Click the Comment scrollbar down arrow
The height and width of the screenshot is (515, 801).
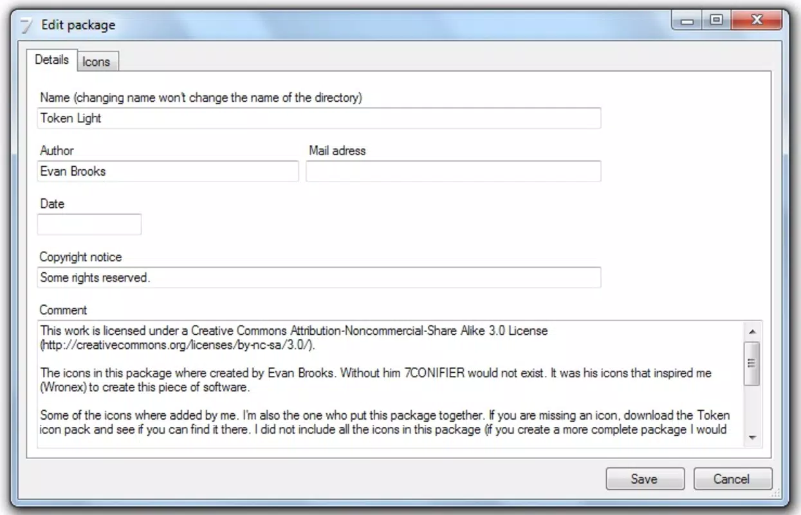[x=752, y=438]
